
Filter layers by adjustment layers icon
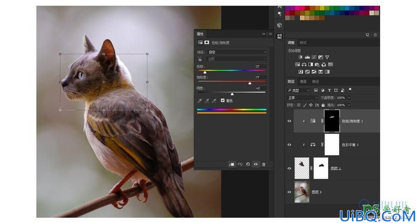pos(323,90)
